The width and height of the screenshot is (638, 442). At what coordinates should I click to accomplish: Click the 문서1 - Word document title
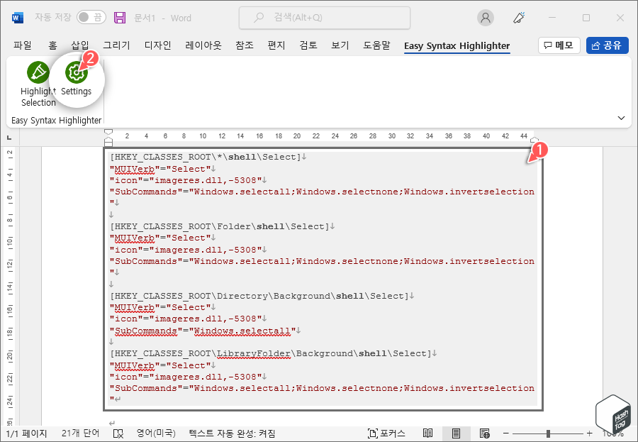pos(162,18)
